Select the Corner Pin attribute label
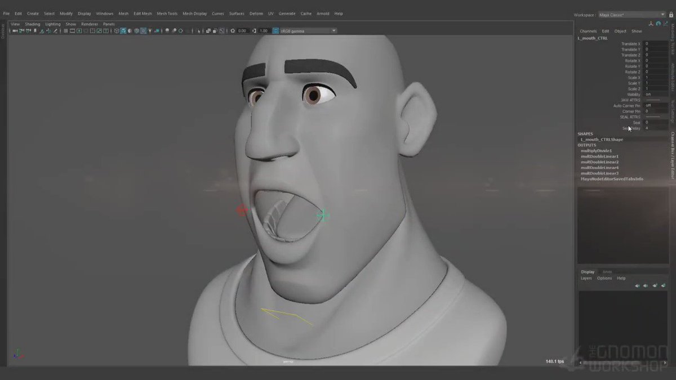 [631, 111]
